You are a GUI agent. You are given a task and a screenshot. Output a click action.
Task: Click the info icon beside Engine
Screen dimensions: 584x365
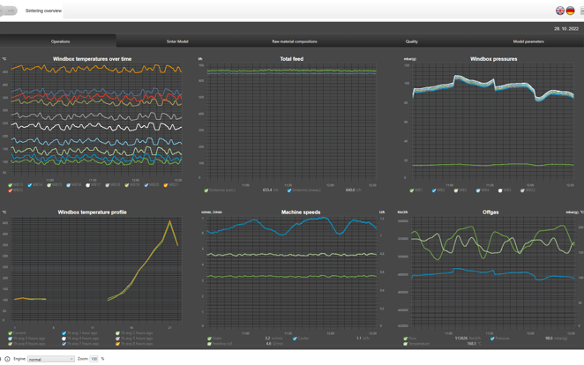pyautogui.click(x=7, y=359)
